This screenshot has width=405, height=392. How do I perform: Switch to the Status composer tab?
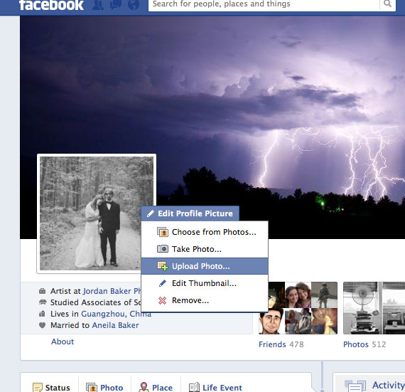pos(51,387)
